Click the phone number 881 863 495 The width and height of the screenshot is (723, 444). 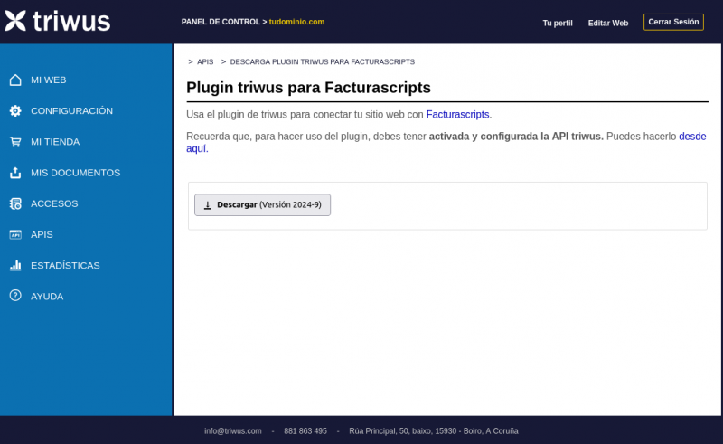305,431
